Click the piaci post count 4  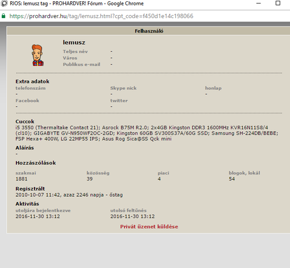click(159, 179)
